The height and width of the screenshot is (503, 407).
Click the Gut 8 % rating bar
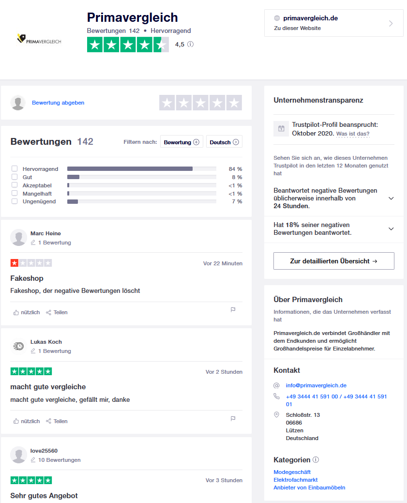coord(142,177)
